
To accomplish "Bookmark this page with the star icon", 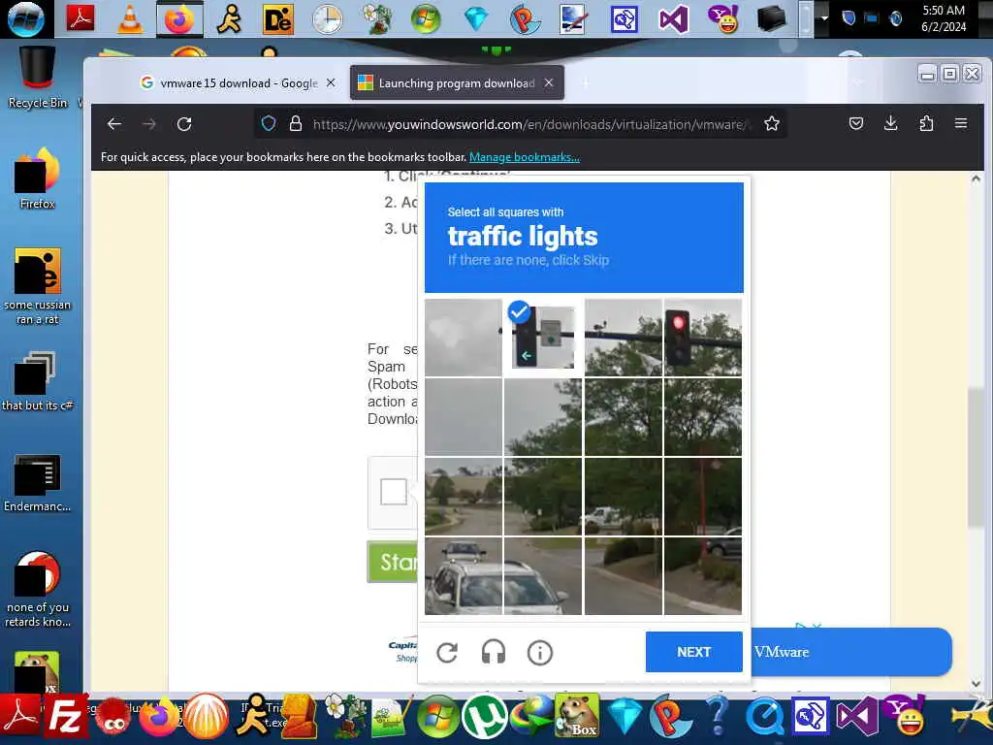I will pos(771,123).
